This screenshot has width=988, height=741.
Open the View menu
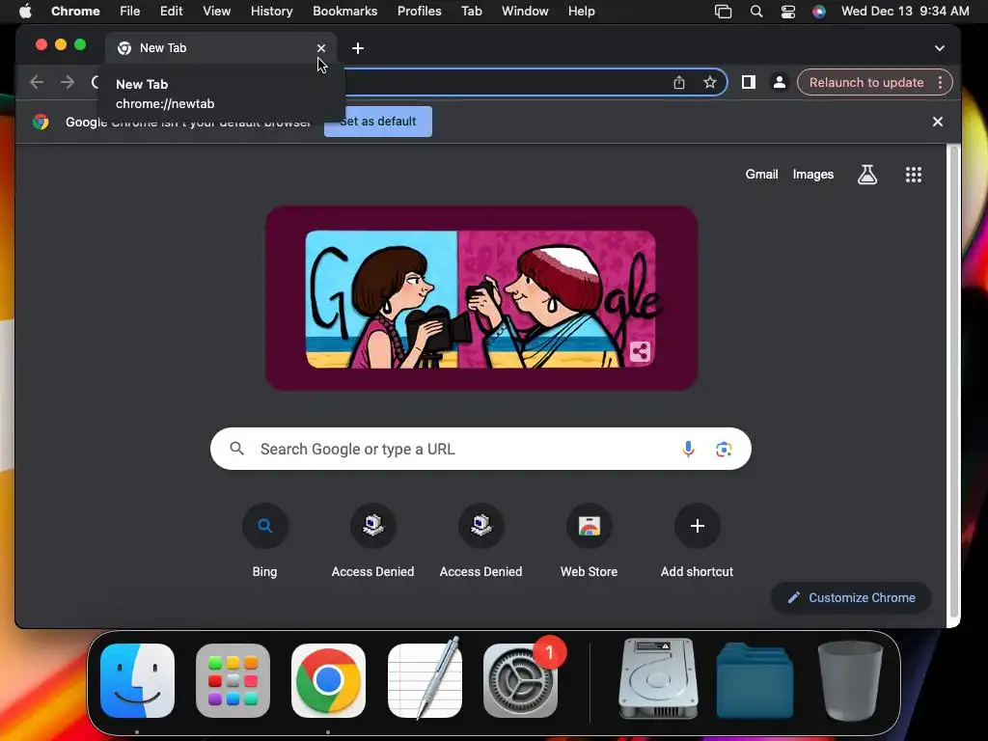tap(216, 11)
